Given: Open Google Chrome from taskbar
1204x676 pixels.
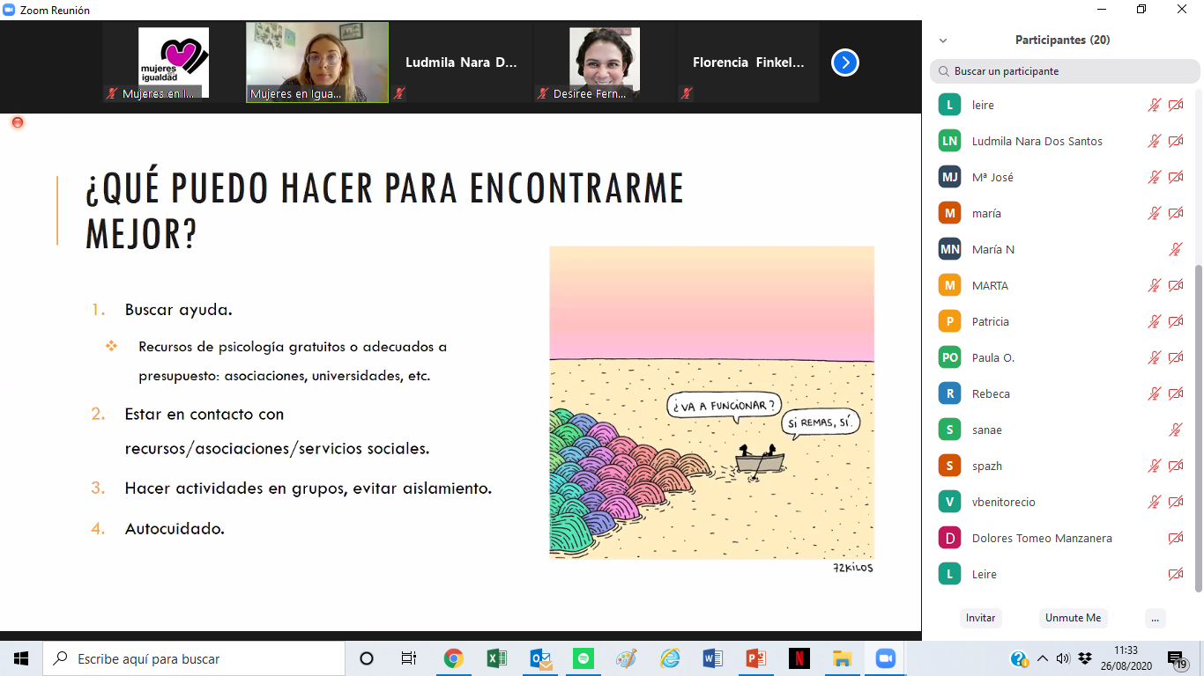Looking at the screenshot, I should pyautogui.click(x=453, y=658).
